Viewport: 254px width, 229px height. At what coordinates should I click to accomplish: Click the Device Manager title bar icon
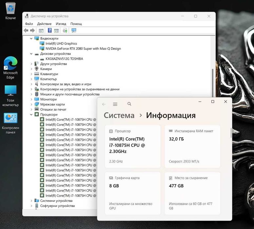(x=27, y=16)
